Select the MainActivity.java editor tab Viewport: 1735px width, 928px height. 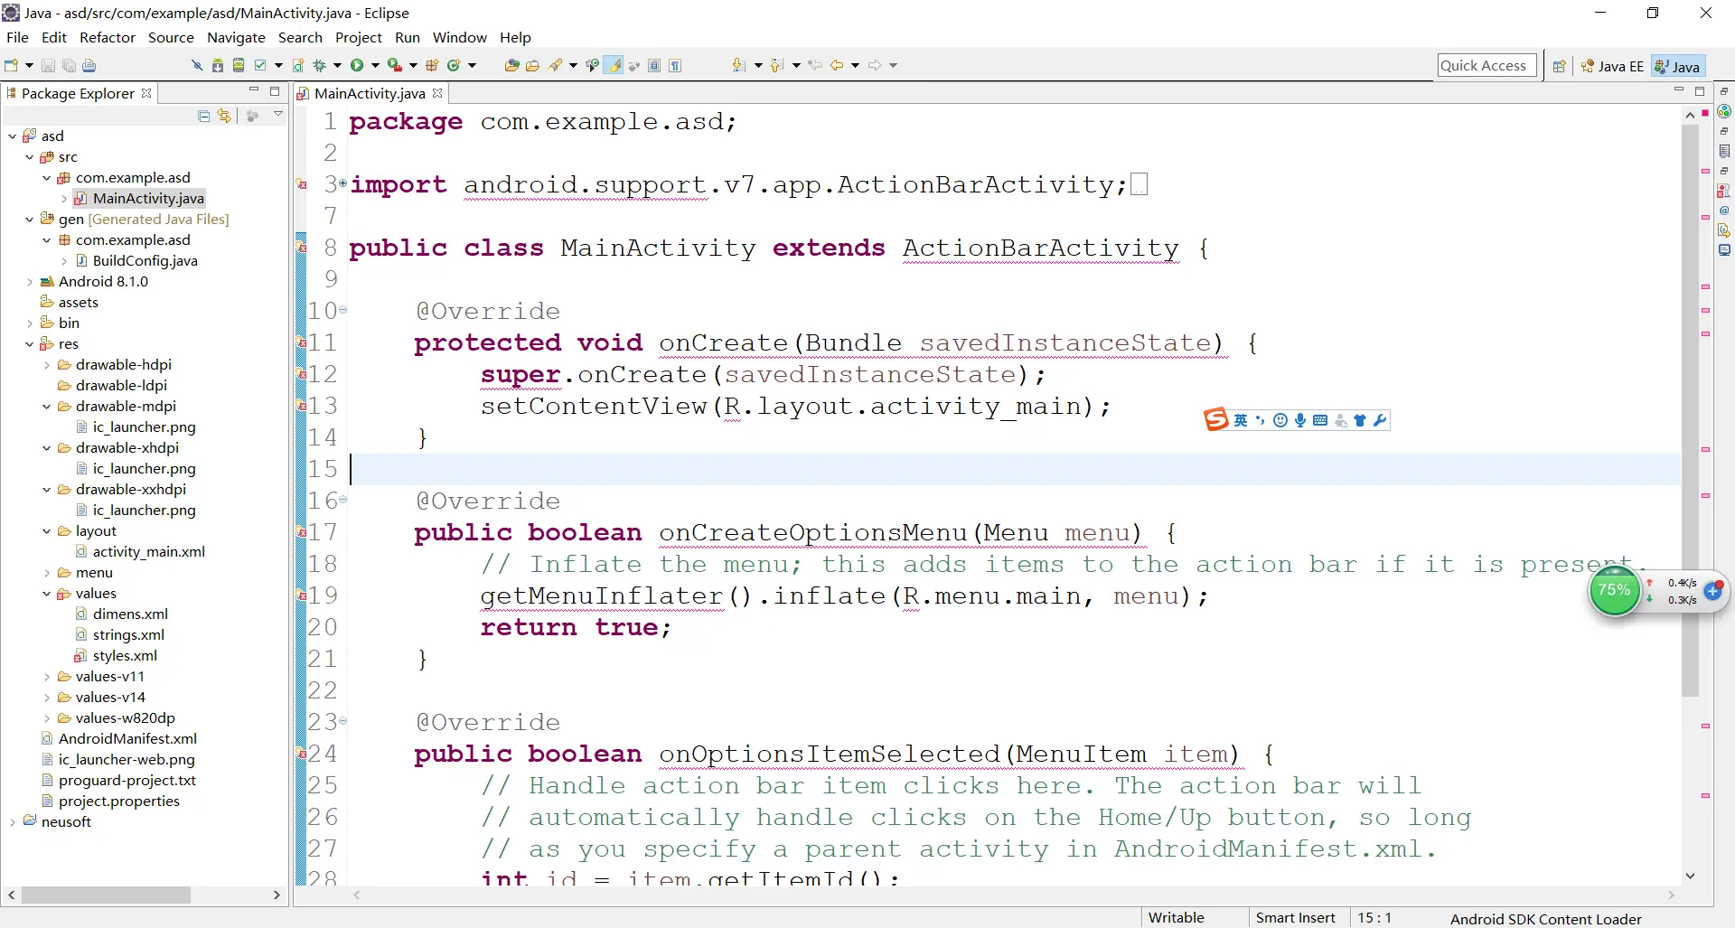point(370,93)
